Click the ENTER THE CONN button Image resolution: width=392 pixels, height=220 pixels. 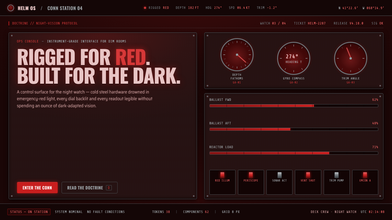coord(37,188)
